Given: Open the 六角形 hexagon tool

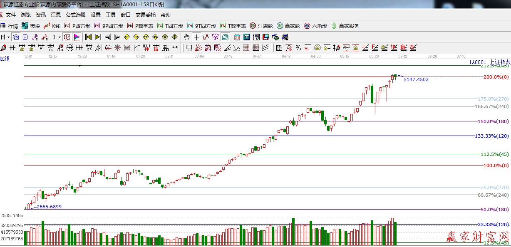Looking at the screenshot, I should [x=315, y=26].
